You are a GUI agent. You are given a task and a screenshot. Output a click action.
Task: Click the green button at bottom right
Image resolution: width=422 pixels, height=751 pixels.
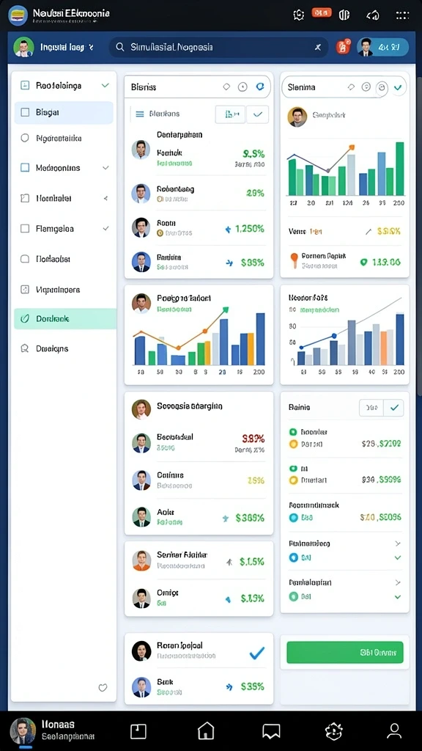344,652
